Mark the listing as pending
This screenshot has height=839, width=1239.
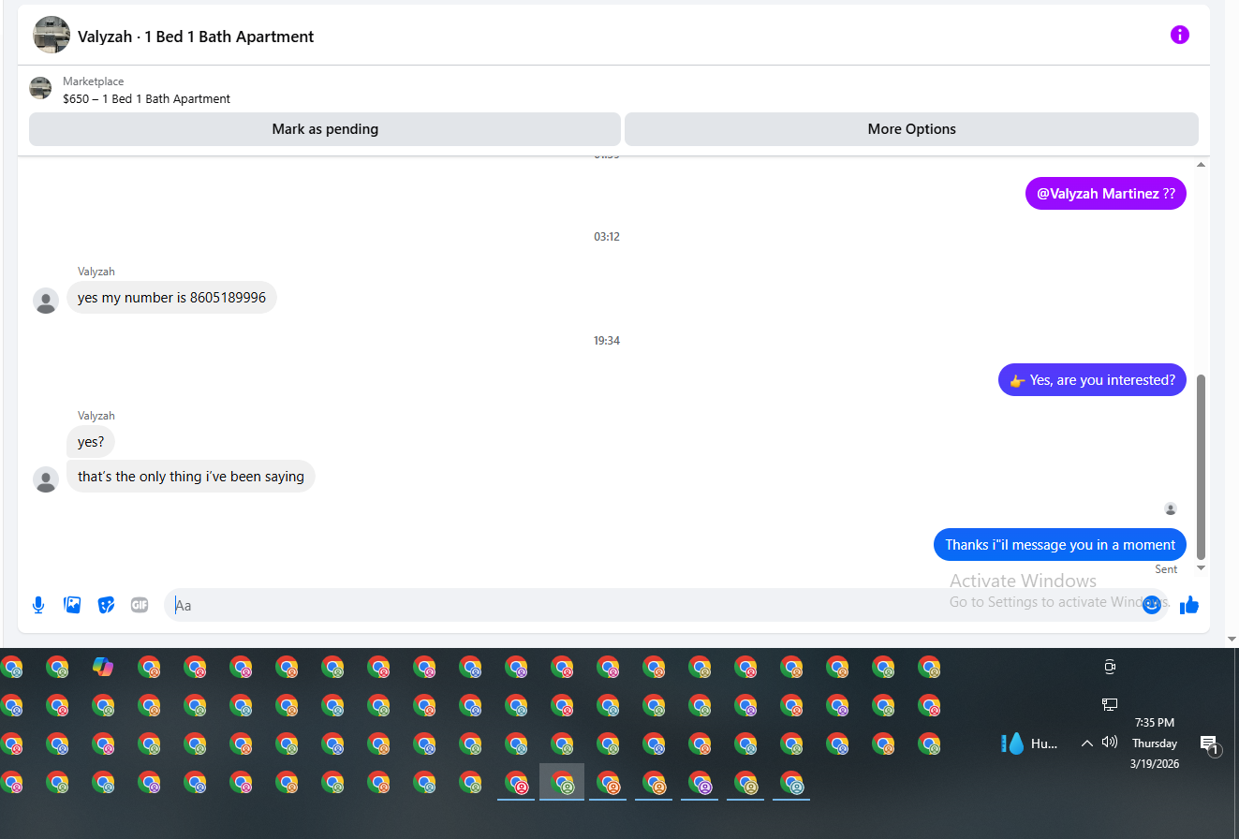click(x=325, y=129)
